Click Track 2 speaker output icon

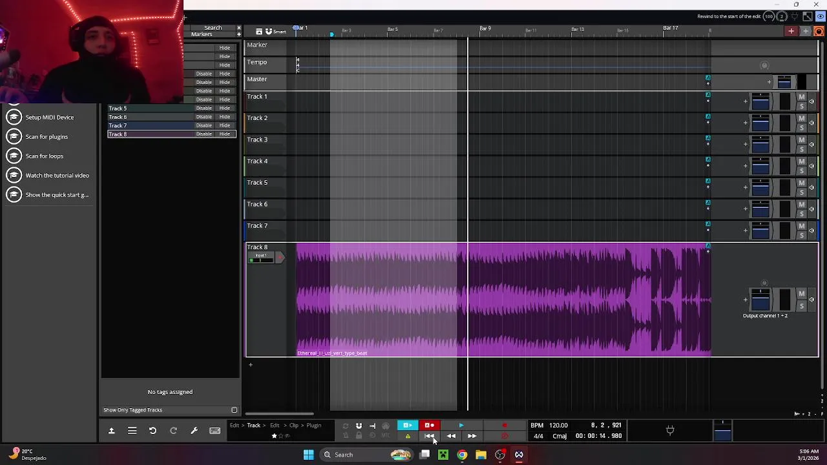tap(811, 123)
